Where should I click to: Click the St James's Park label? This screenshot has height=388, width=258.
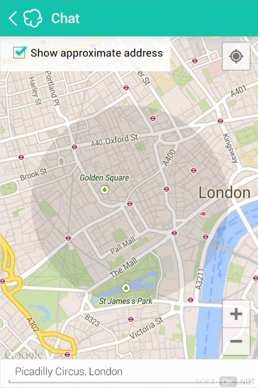pos(126,301)
